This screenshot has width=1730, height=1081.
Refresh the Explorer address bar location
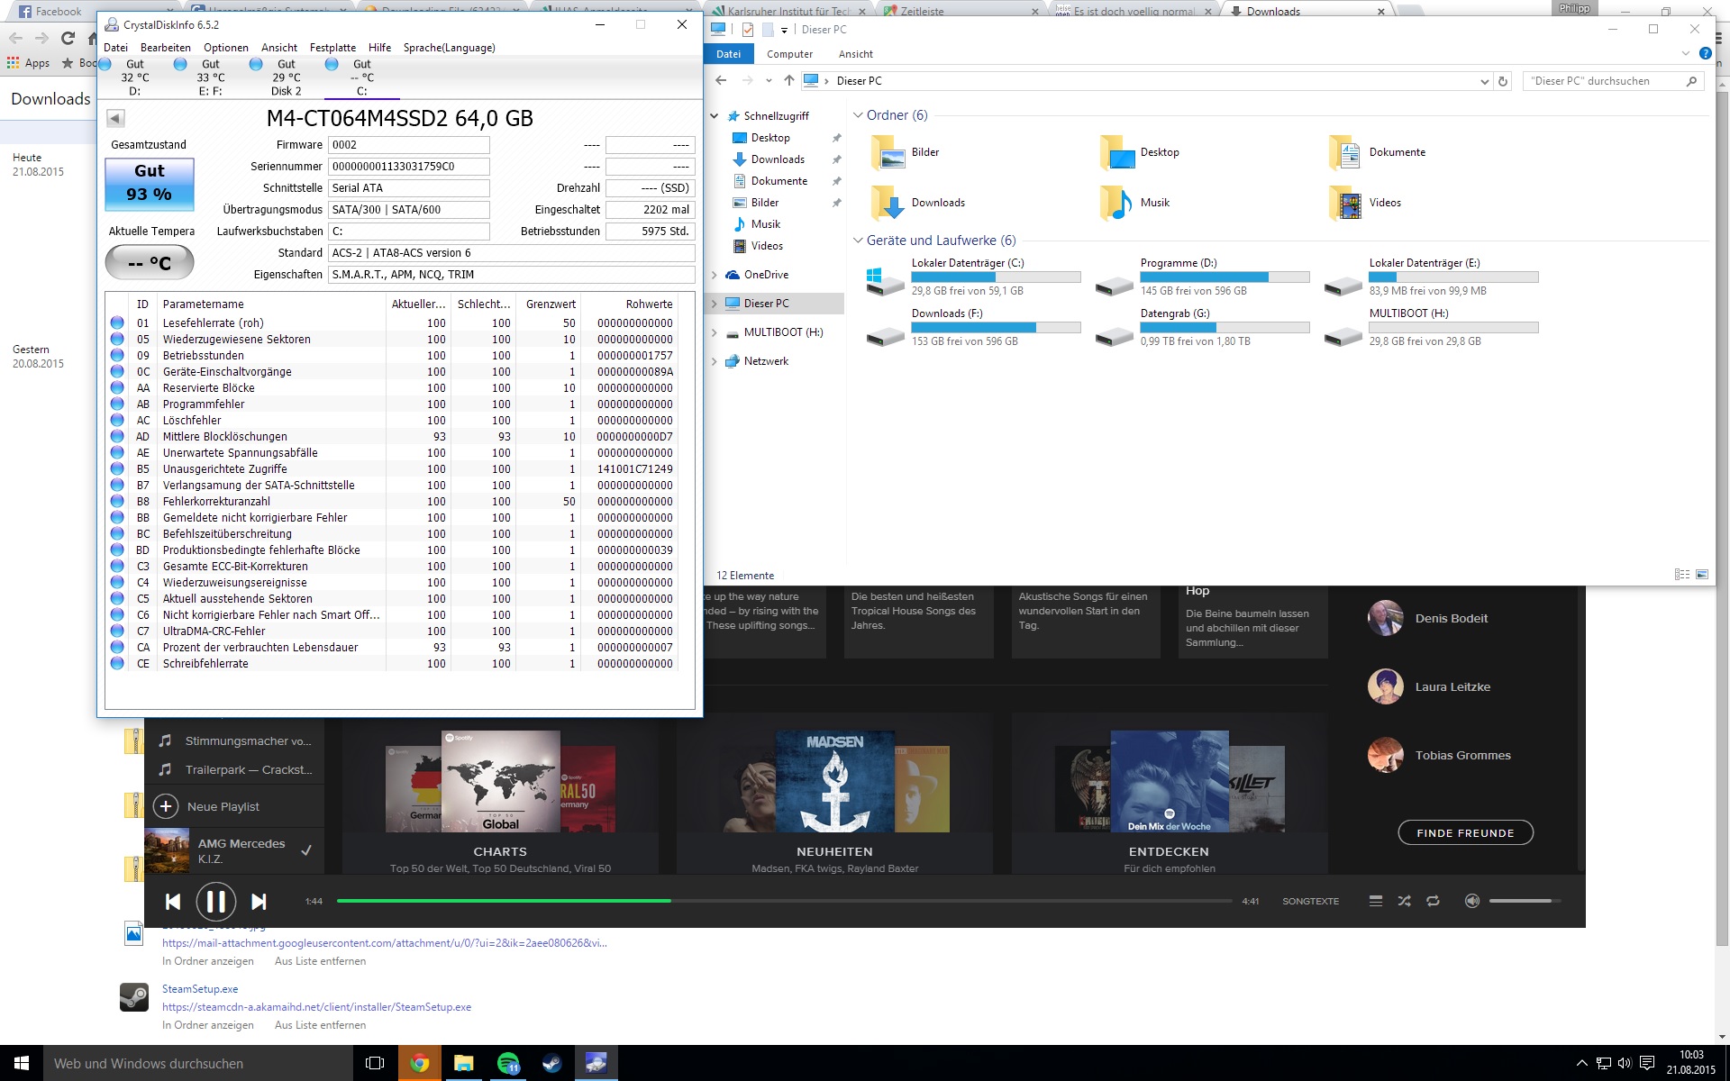pos(1502,81)
